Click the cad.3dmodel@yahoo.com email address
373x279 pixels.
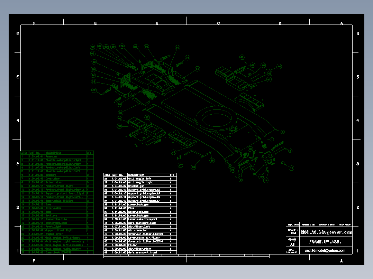pyautogui.click(x=325, y=250)
